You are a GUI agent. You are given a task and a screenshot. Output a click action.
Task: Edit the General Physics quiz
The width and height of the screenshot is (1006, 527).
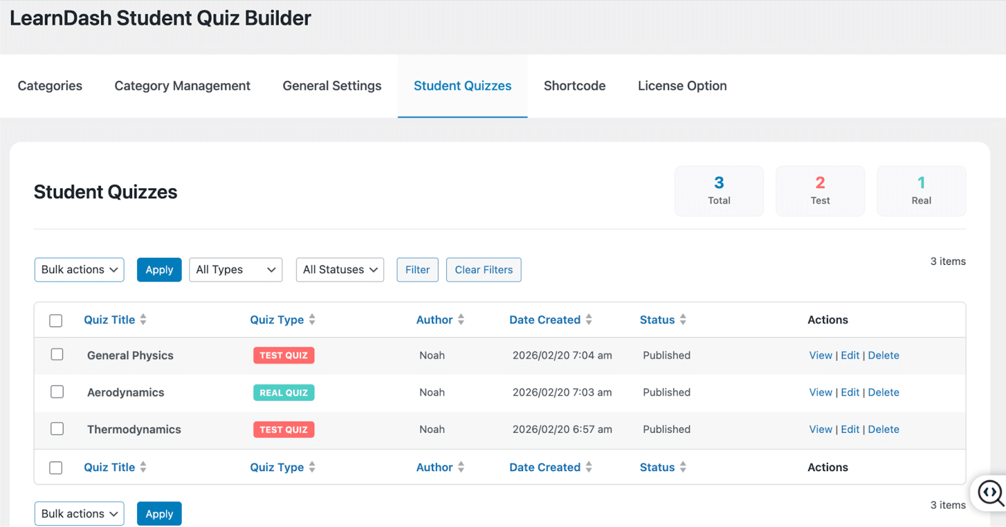tap(850, 355)
